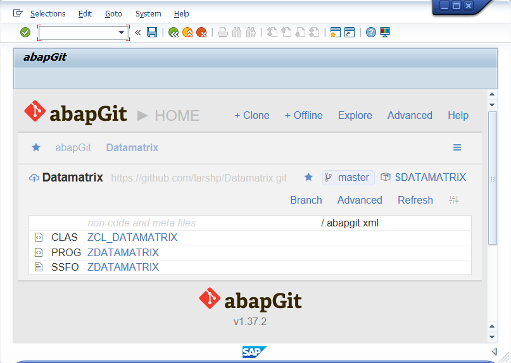Click the Last Page icon
Screen dimensions: 511x363
pyautogui.click(x=314, y=32)
